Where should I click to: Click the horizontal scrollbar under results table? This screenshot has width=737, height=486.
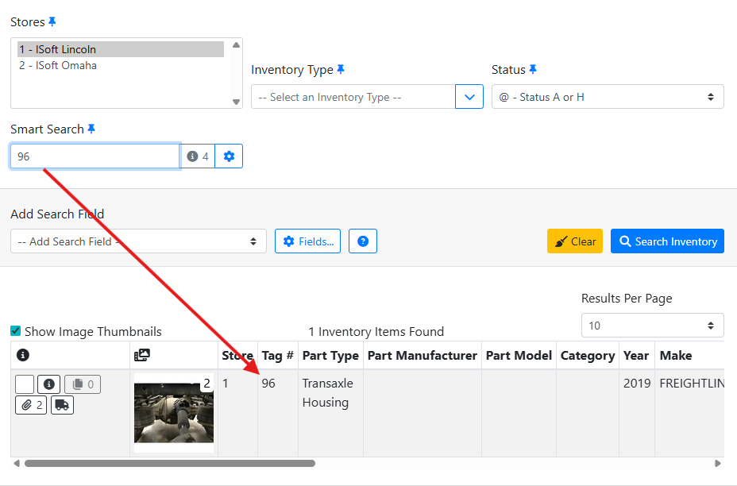point(170,463)
